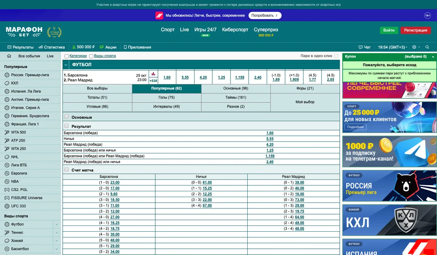Click the Теннис racket icon under Виды спорта
437x255 pixels.
click(x=7, y=232)
